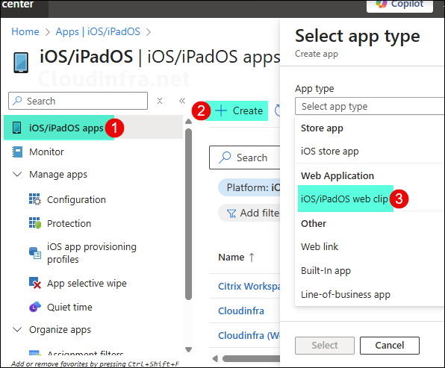Screen dimensions: 445x368
Task: Click the iOS/iPadOS page header tablet icon
Action: pyautogui.click(x=21, y=63)
